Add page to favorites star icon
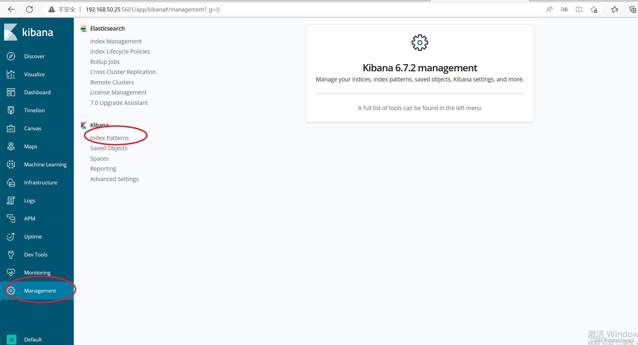This screenshot has height=345, width=638. 594,10
